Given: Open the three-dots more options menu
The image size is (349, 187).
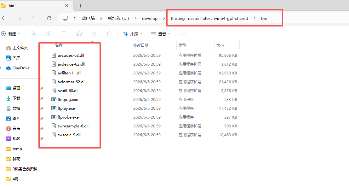Looking at the screenshot, I should pyautogui.click(x=183, y=34).
